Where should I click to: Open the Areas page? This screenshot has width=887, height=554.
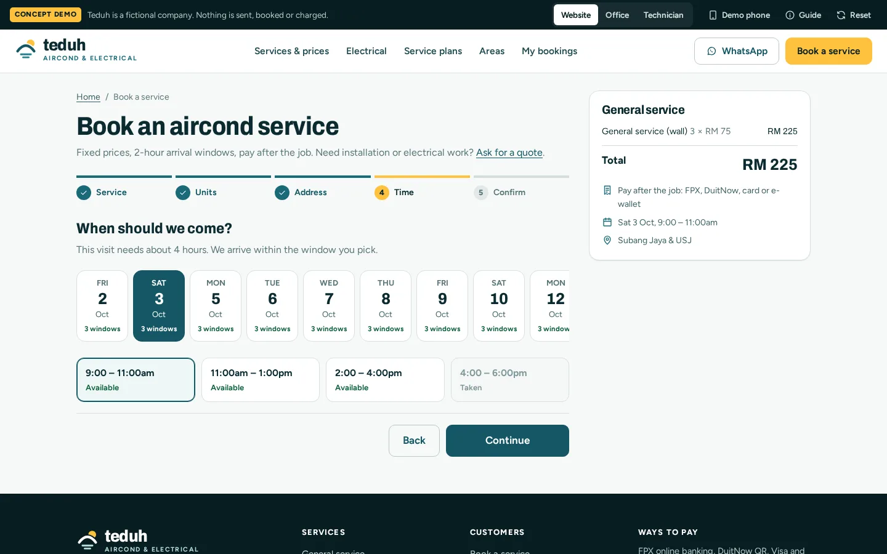[x=492, y=51]
